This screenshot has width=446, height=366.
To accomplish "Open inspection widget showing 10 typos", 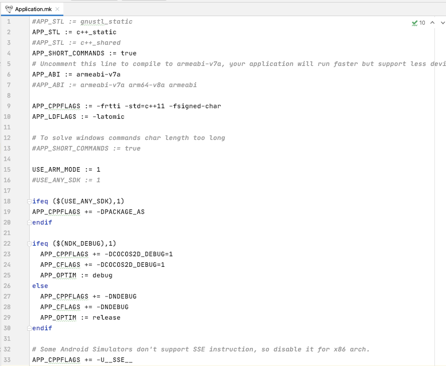I will (418, 23).
